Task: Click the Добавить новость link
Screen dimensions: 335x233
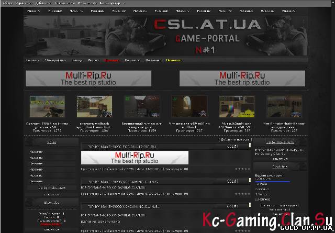Action: coord(235,140)
